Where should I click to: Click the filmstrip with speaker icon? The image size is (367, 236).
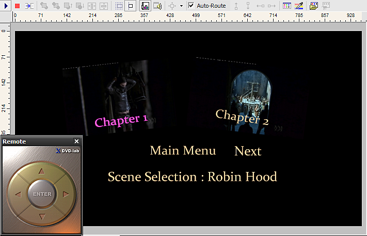click(157, 6)
